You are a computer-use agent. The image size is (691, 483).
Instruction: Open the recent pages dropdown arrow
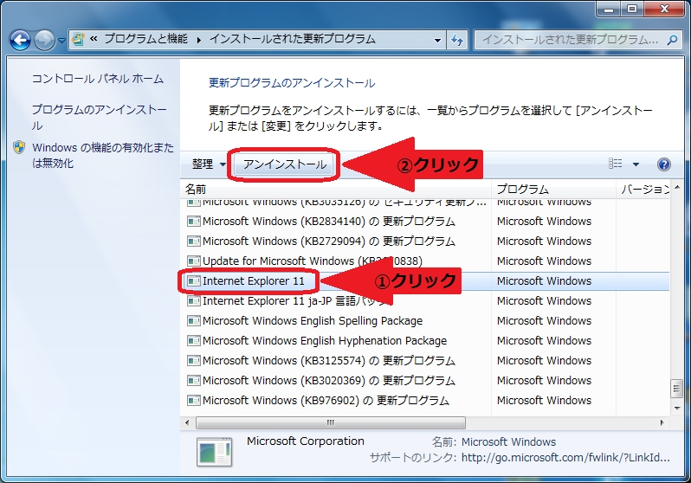61,41
